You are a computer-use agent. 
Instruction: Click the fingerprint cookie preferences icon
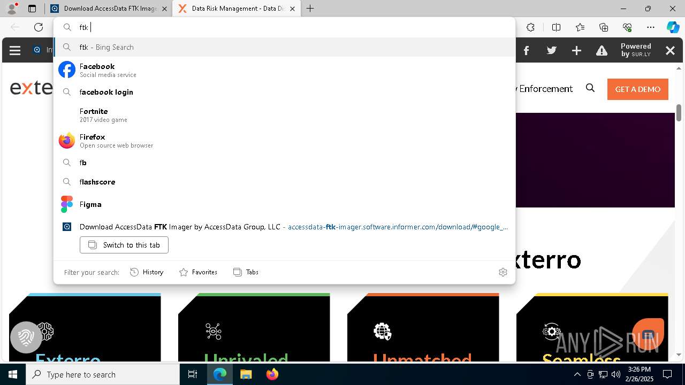coord(26,337)
